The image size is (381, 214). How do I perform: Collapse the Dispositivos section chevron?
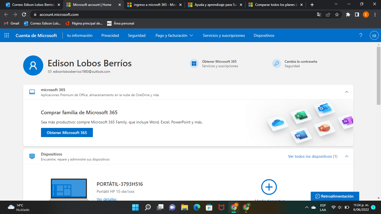pos(347,156)
